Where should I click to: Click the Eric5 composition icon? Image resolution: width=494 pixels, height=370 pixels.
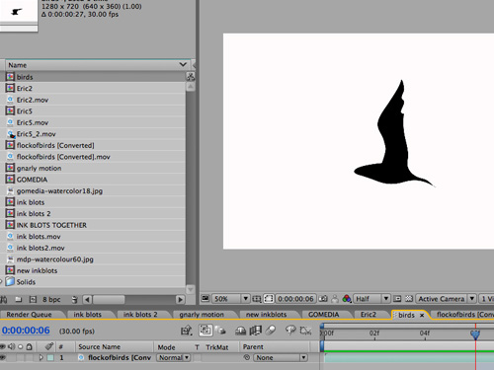pyautogui.click(x=10, y=111)
